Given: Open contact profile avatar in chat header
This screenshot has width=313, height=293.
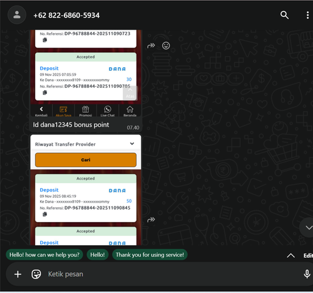Looking at the screenshot, I should pyautogui.click(x=17, y=15).
